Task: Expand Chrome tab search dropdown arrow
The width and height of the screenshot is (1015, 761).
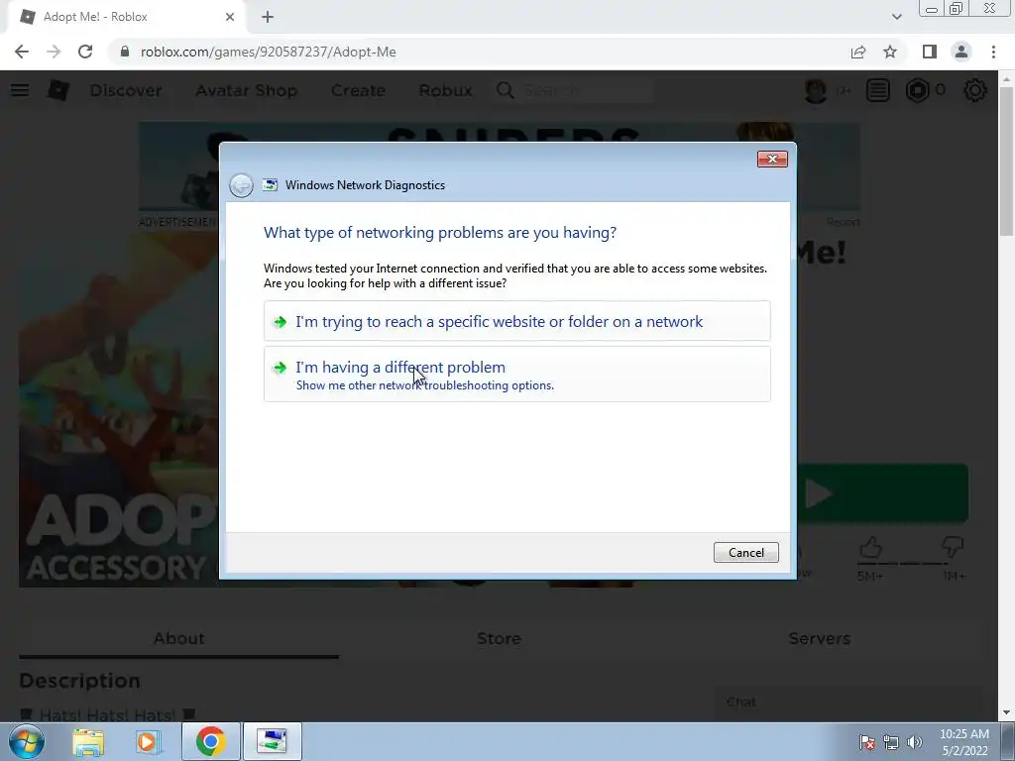Action: [x=896, y=17]
